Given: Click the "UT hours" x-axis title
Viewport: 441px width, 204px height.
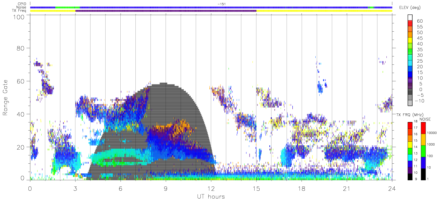Looking at the screenshot, I should click(211, 197).
